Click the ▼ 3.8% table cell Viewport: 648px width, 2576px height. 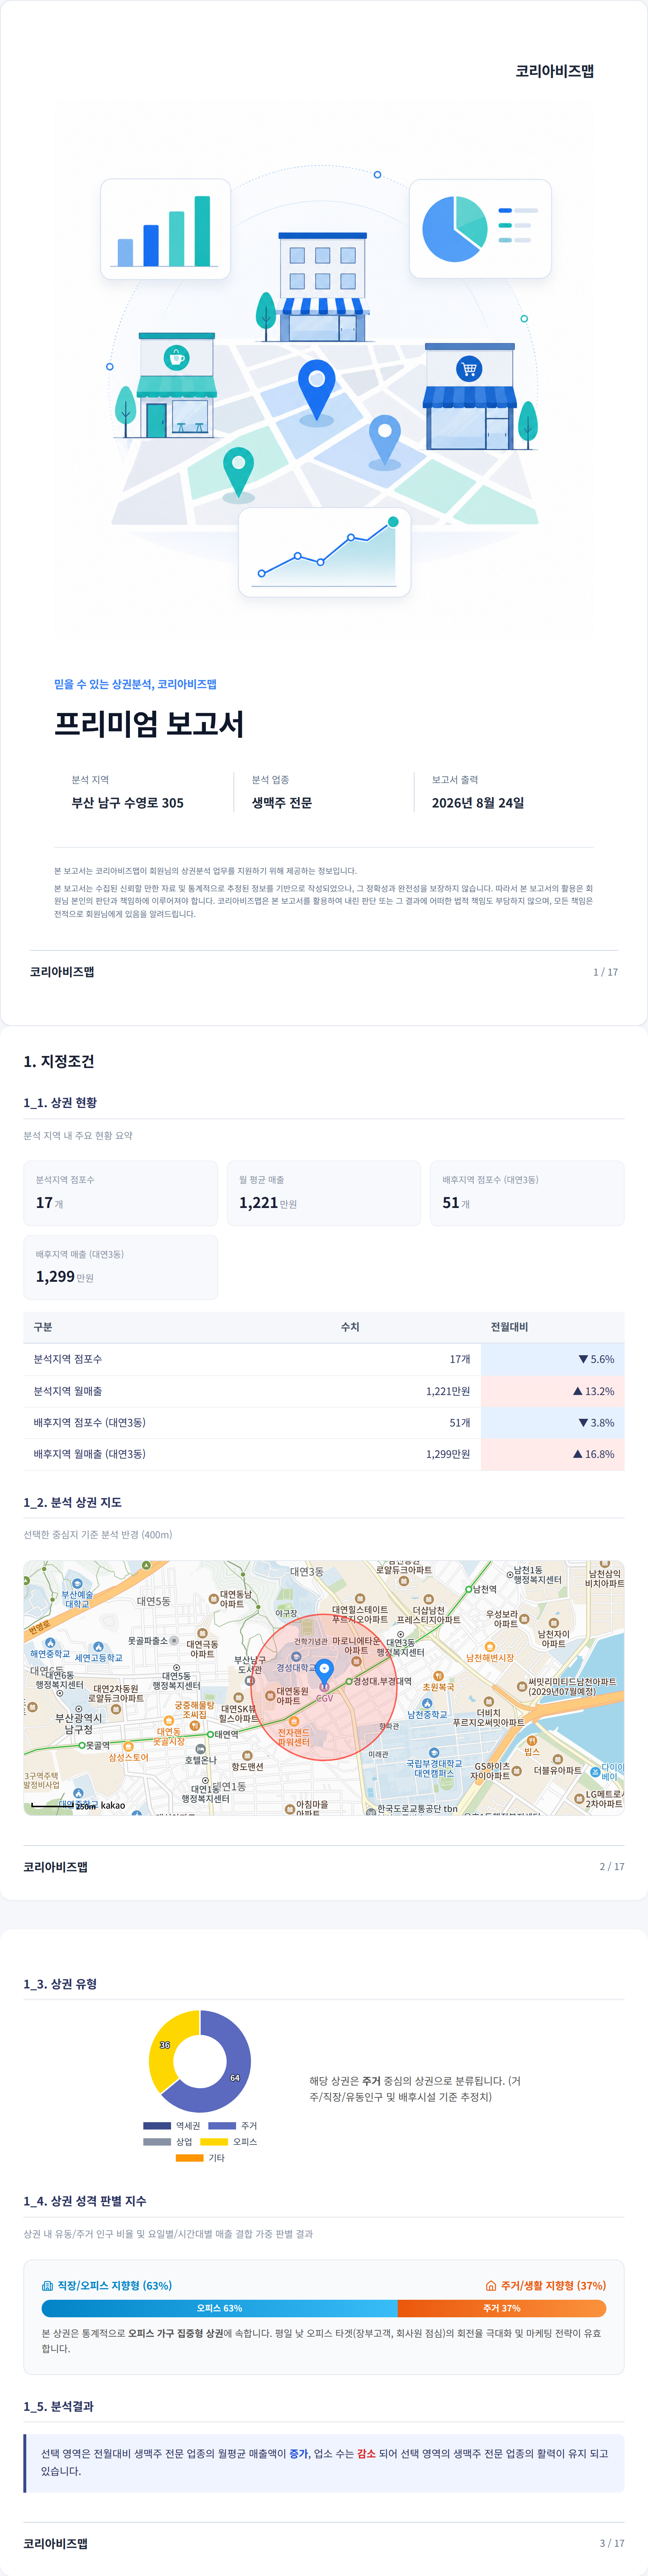(552, 1422)
